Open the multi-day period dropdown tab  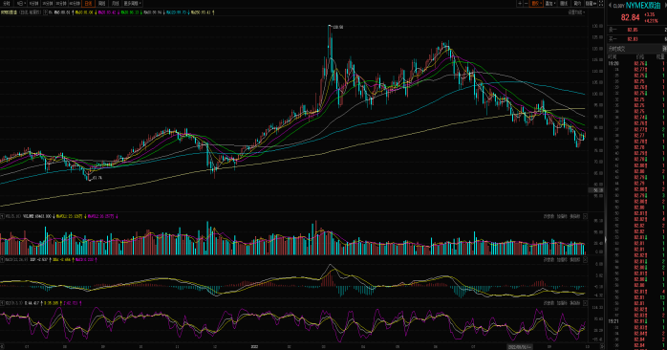(20, 4)
